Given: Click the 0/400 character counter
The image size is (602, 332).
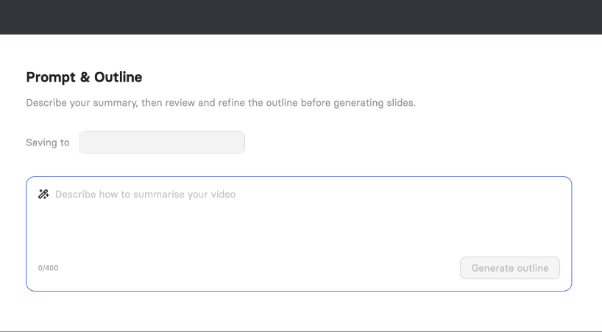Looking at the screenshot, I should click(x=48, y=268).
